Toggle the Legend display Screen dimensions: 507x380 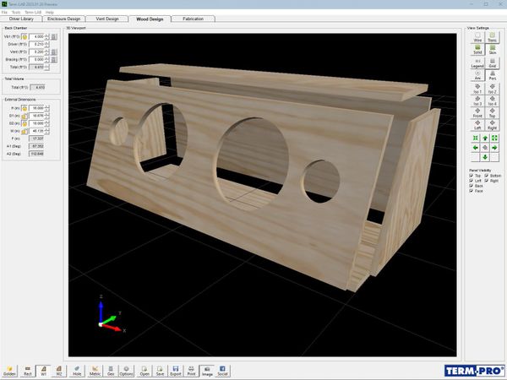point(477,63)
